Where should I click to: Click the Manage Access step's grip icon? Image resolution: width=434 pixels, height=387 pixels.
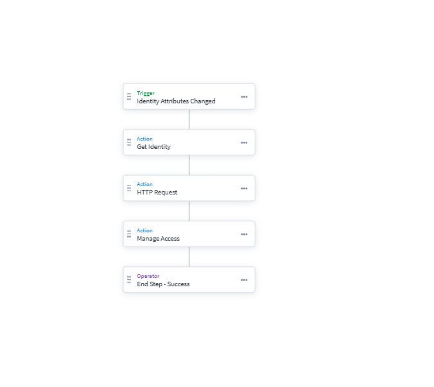click(x=129, y=234)
